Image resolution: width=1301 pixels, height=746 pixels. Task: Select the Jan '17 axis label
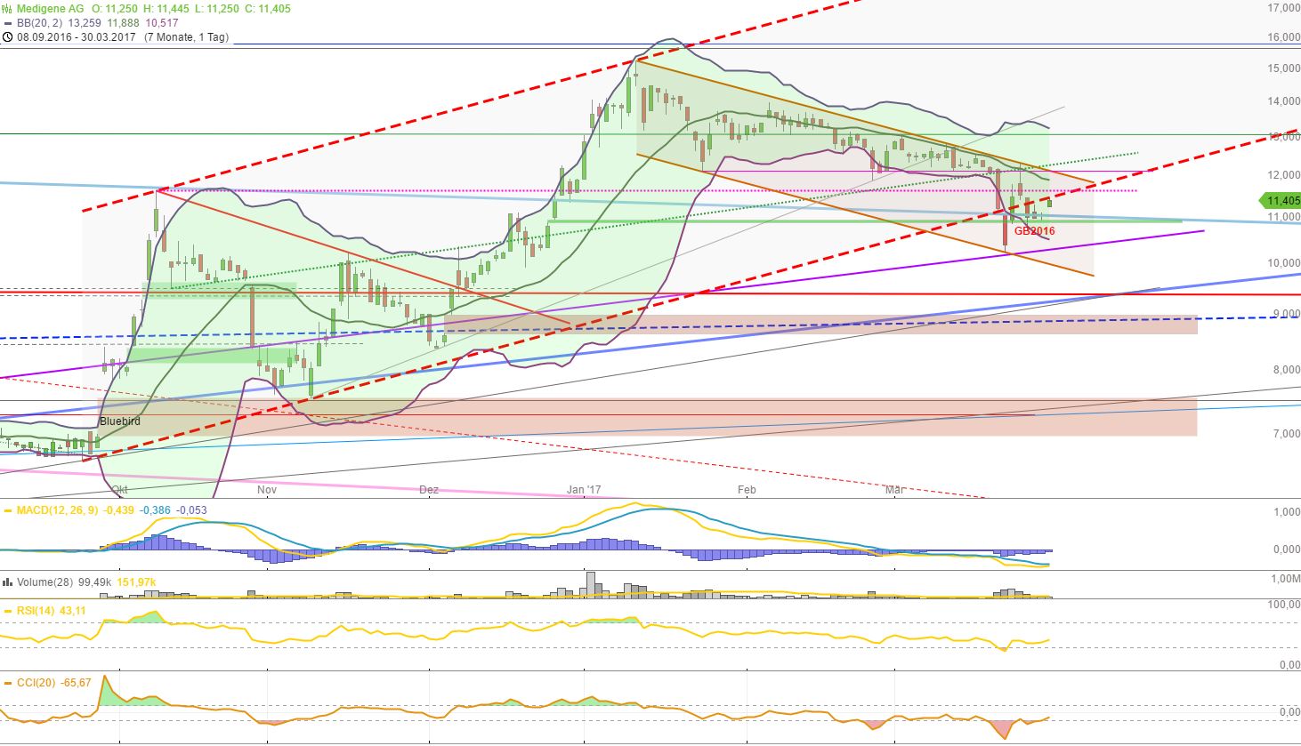click(x=585, y=489)
